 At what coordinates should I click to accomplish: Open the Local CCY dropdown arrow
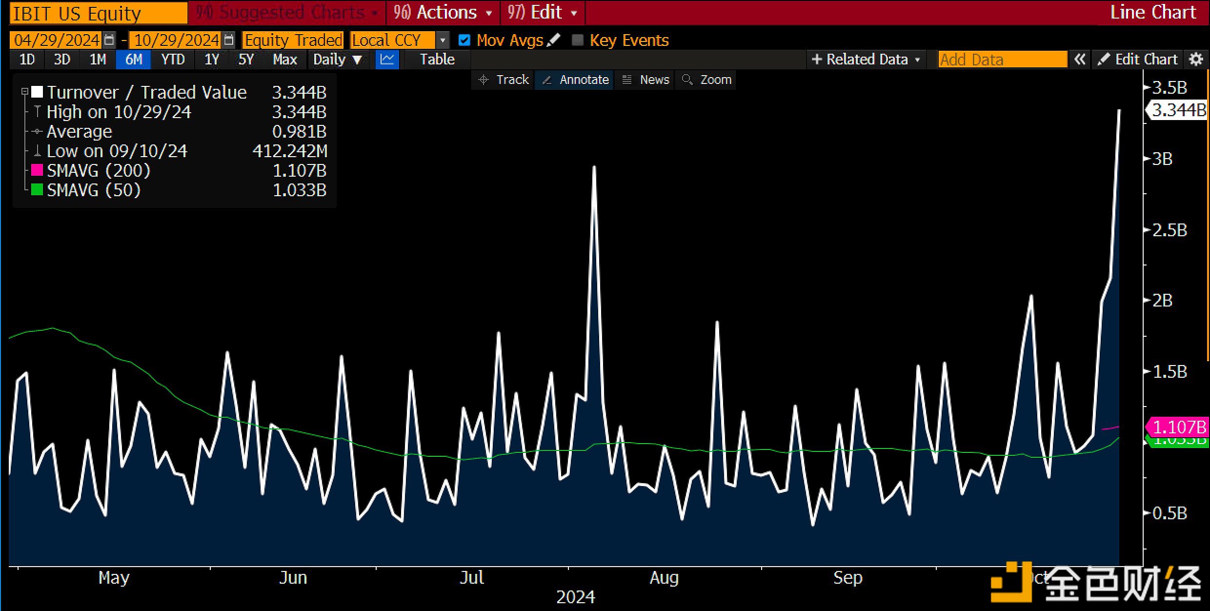442,40
